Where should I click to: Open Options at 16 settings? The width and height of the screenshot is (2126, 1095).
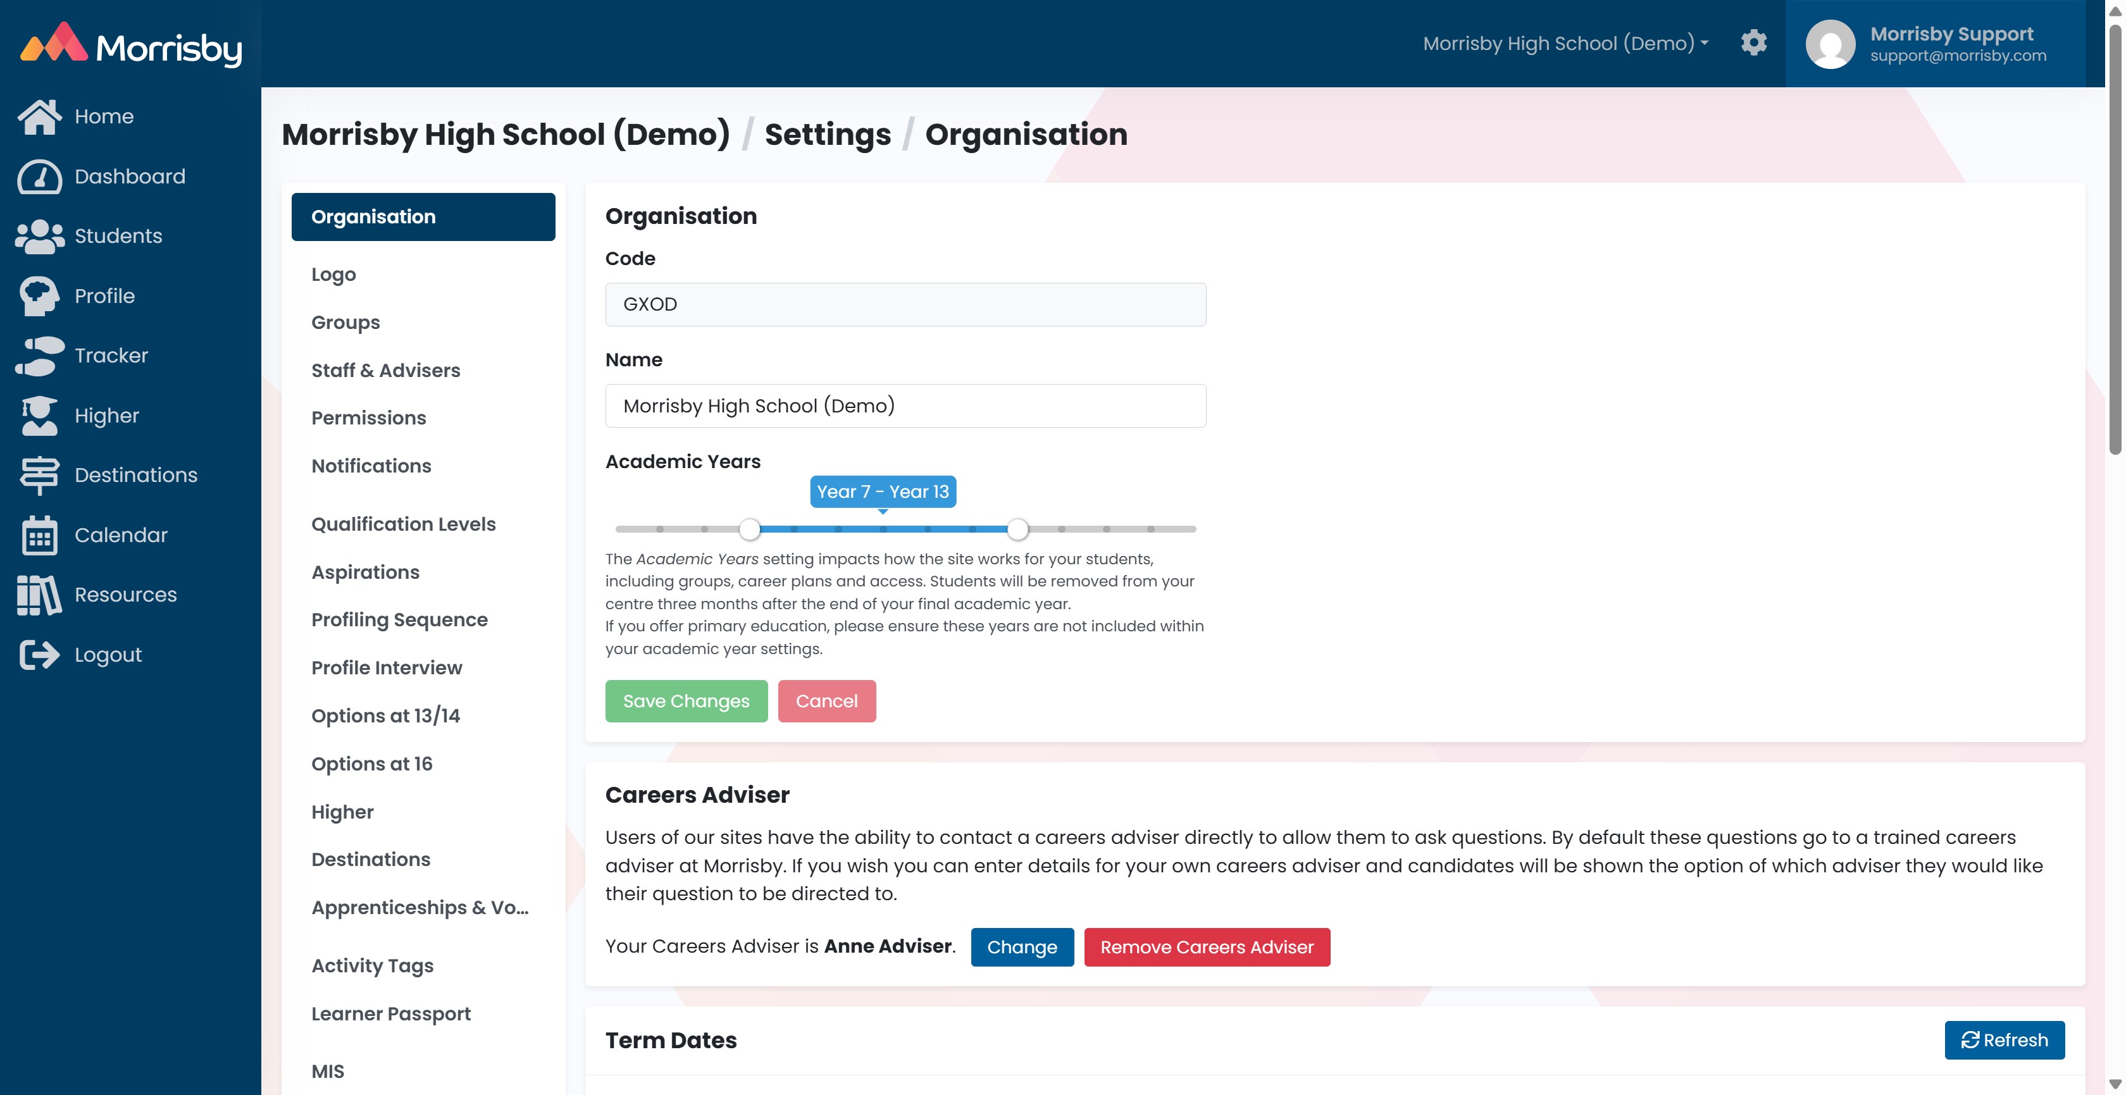(371, 764)
